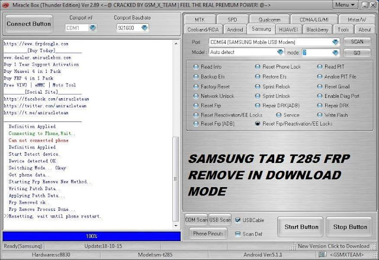This screenshot has width=379, height=260.
Task: Open the Comport inf COM1 dropdown
Action: pyautogui.click(x=93, y=28)
